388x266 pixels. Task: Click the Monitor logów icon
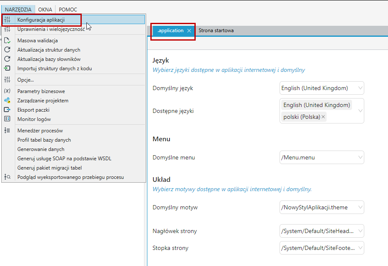(7, 119)
